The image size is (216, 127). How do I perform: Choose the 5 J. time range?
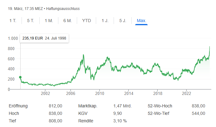tap(123, 21)
